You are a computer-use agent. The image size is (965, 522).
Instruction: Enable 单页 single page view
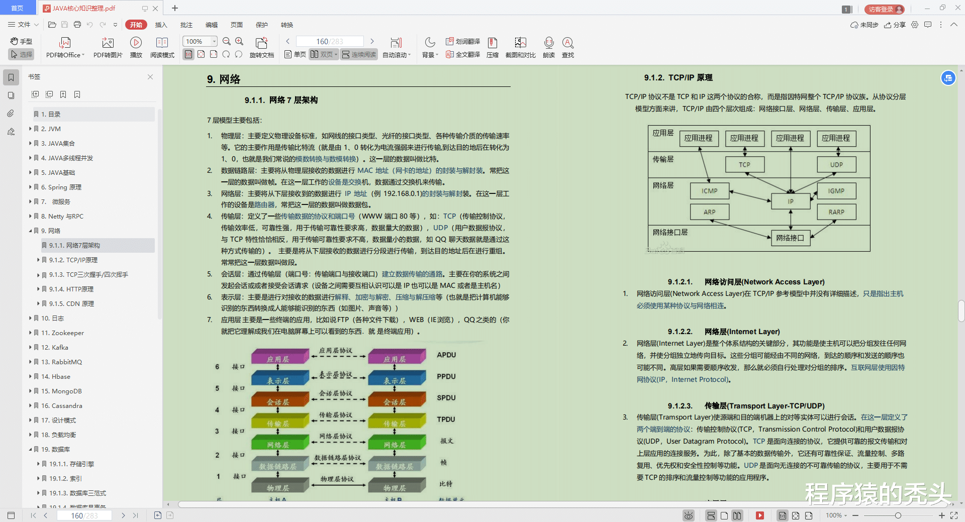tap(294, 54)
